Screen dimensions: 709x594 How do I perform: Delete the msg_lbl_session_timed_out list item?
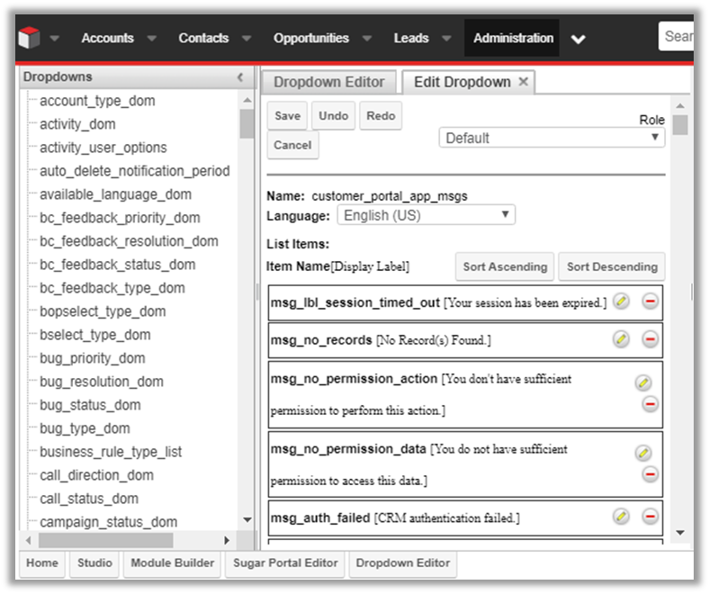[x=650, y=301]
